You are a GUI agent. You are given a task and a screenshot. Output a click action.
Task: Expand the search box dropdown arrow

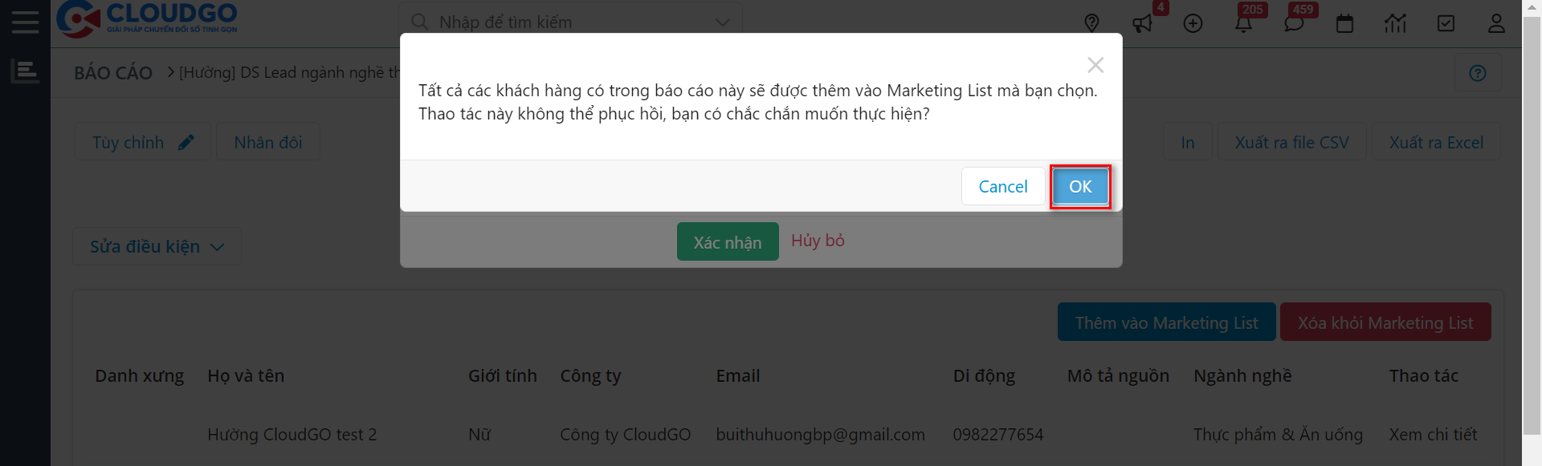tap(723, 22)
